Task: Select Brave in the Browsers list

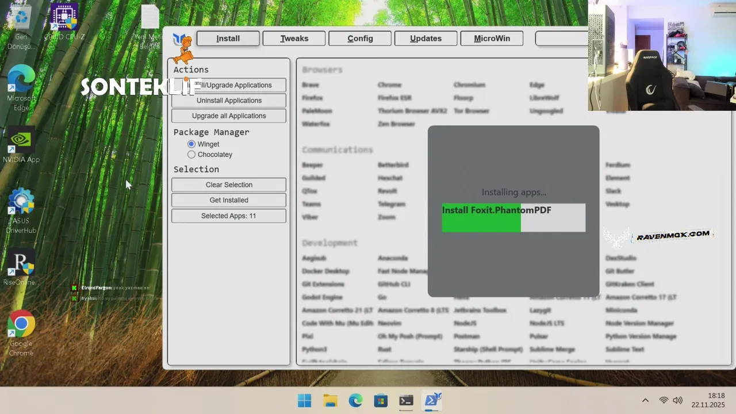Action: point(310,85)
